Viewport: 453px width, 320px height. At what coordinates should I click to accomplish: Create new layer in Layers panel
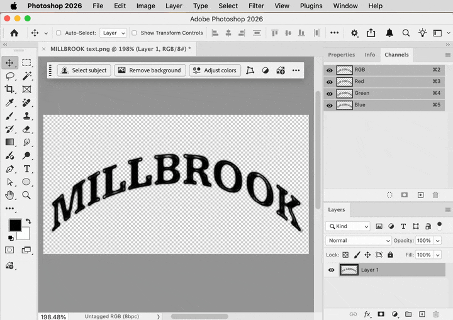[422, 314]
